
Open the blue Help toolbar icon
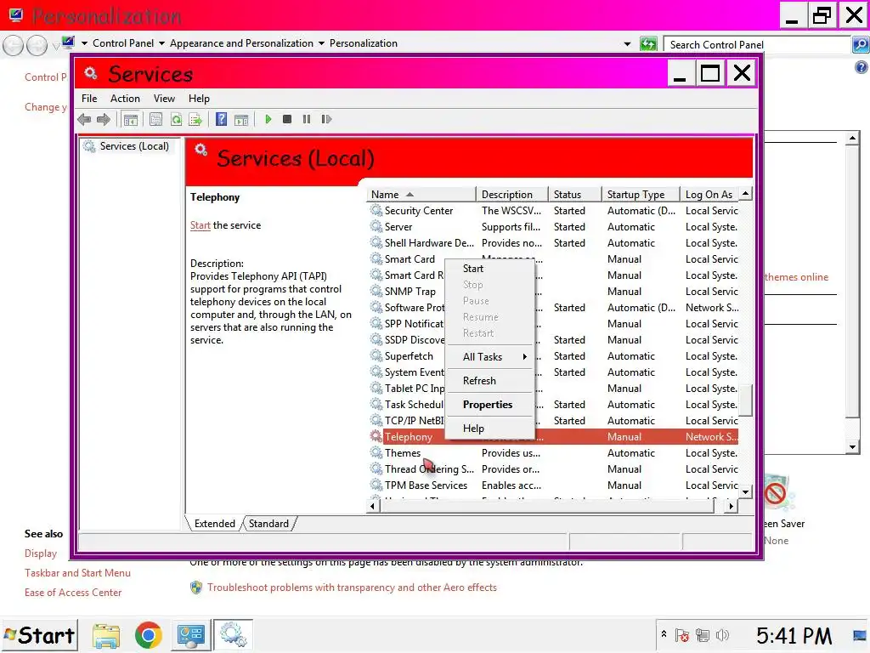(x=222, y=119)
